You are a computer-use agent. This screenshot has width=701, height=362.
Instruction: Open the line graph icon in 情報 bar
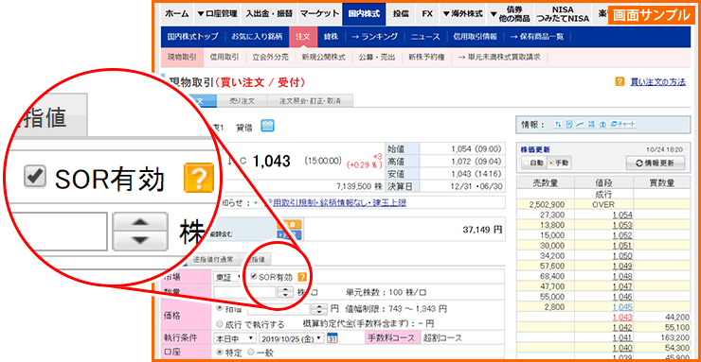coord(580,125)
